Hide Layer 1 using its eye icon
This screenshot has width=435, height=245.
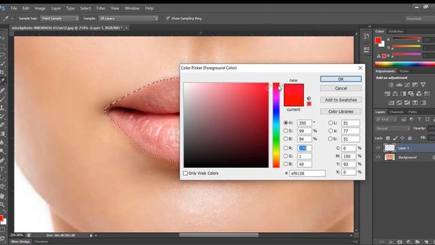coord(378,148)
